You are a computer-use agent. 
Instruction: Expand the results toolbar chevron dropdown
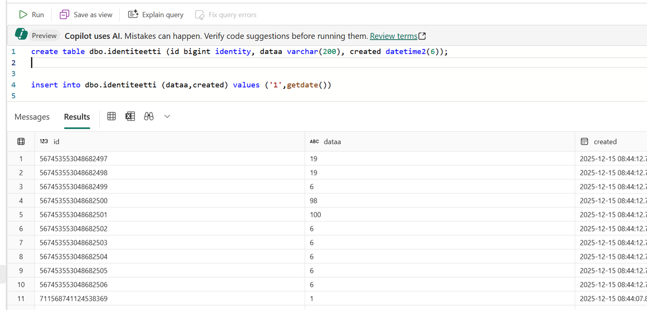pos(167,116)
